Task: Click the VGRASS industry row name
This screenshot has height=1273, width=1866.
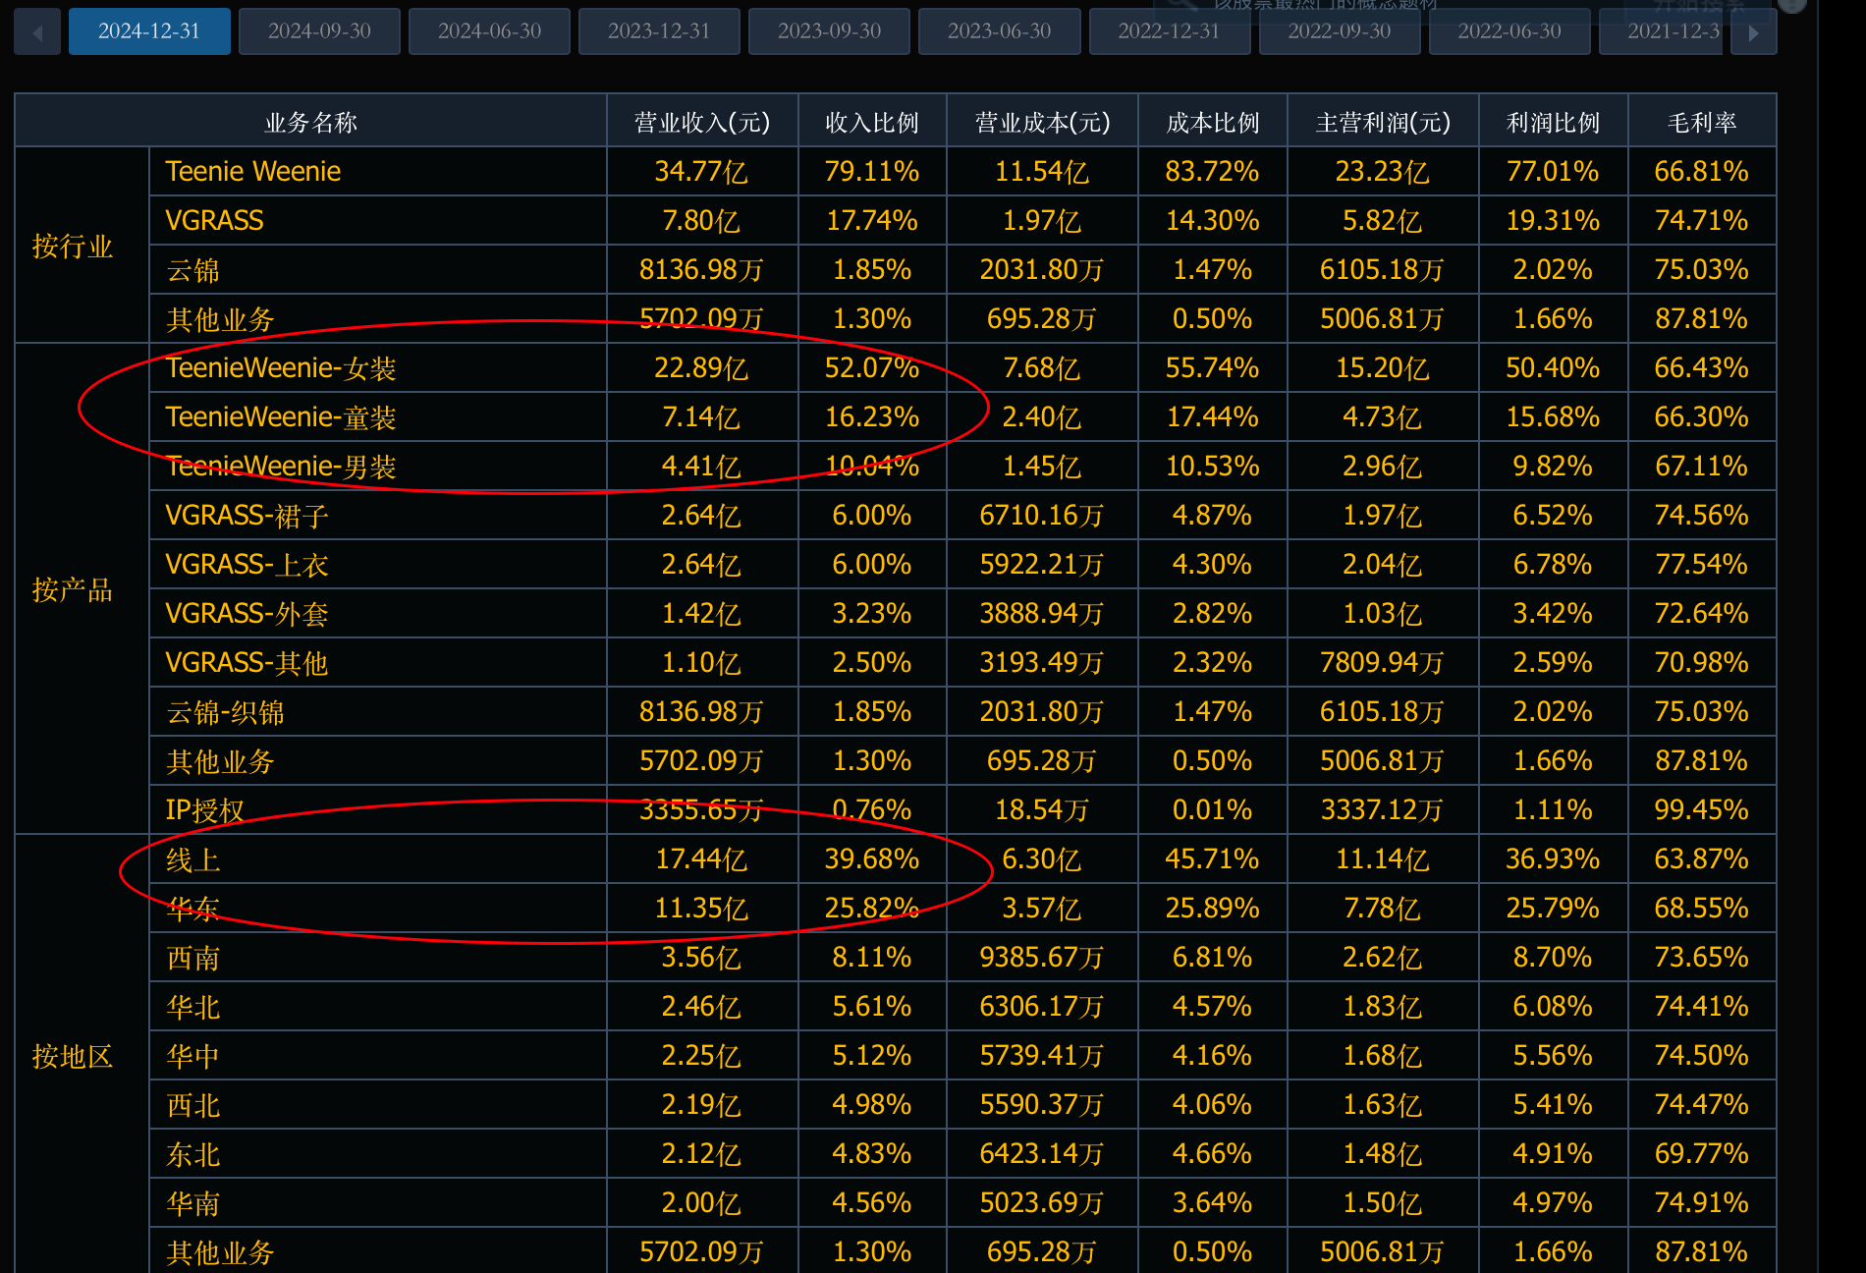Action: (x=214, y=220)
